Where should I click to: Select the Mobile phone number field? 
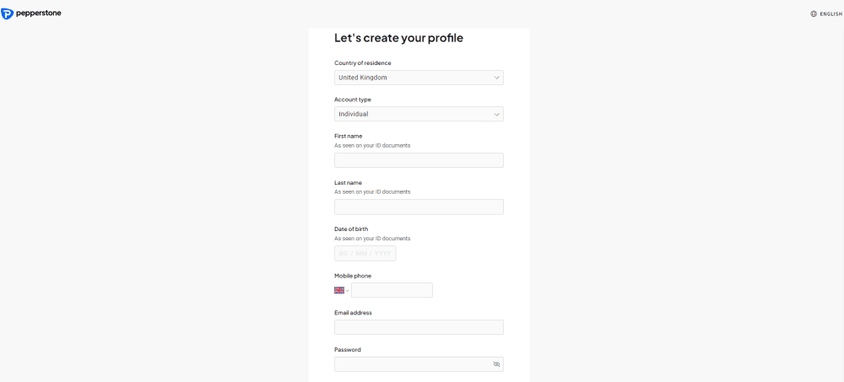392,290
